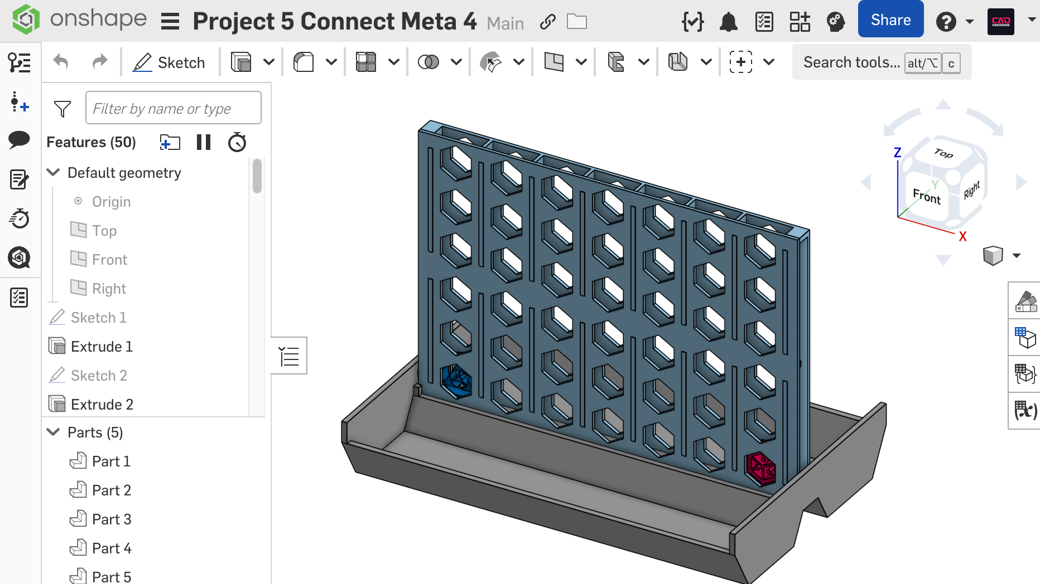Image resolution: width=1040 pixels, height=584 pixels.
Task: Open the learning center head icon
Action: click(836, 22)
